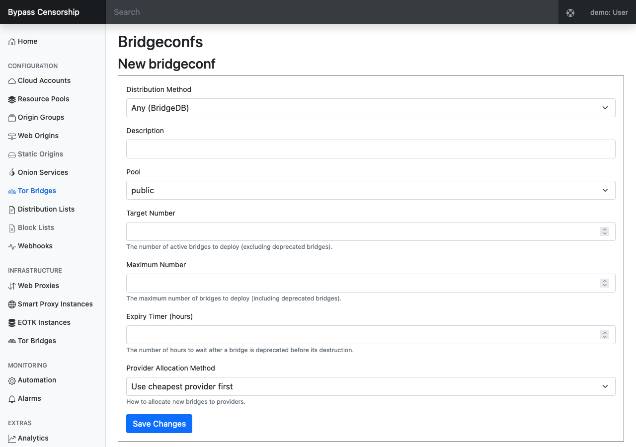The width and height of the screenshot is (636, 447).
Task: Click the Webhooks pulse icon
Action: pos(12,246)
